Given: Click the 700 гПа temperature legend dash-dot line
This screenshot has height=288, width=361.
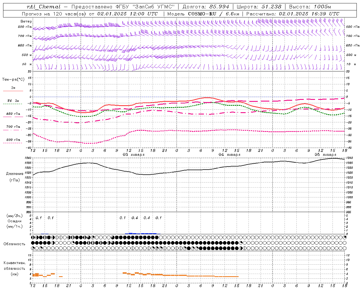Looking at the screenshot, I should point(12,130).
